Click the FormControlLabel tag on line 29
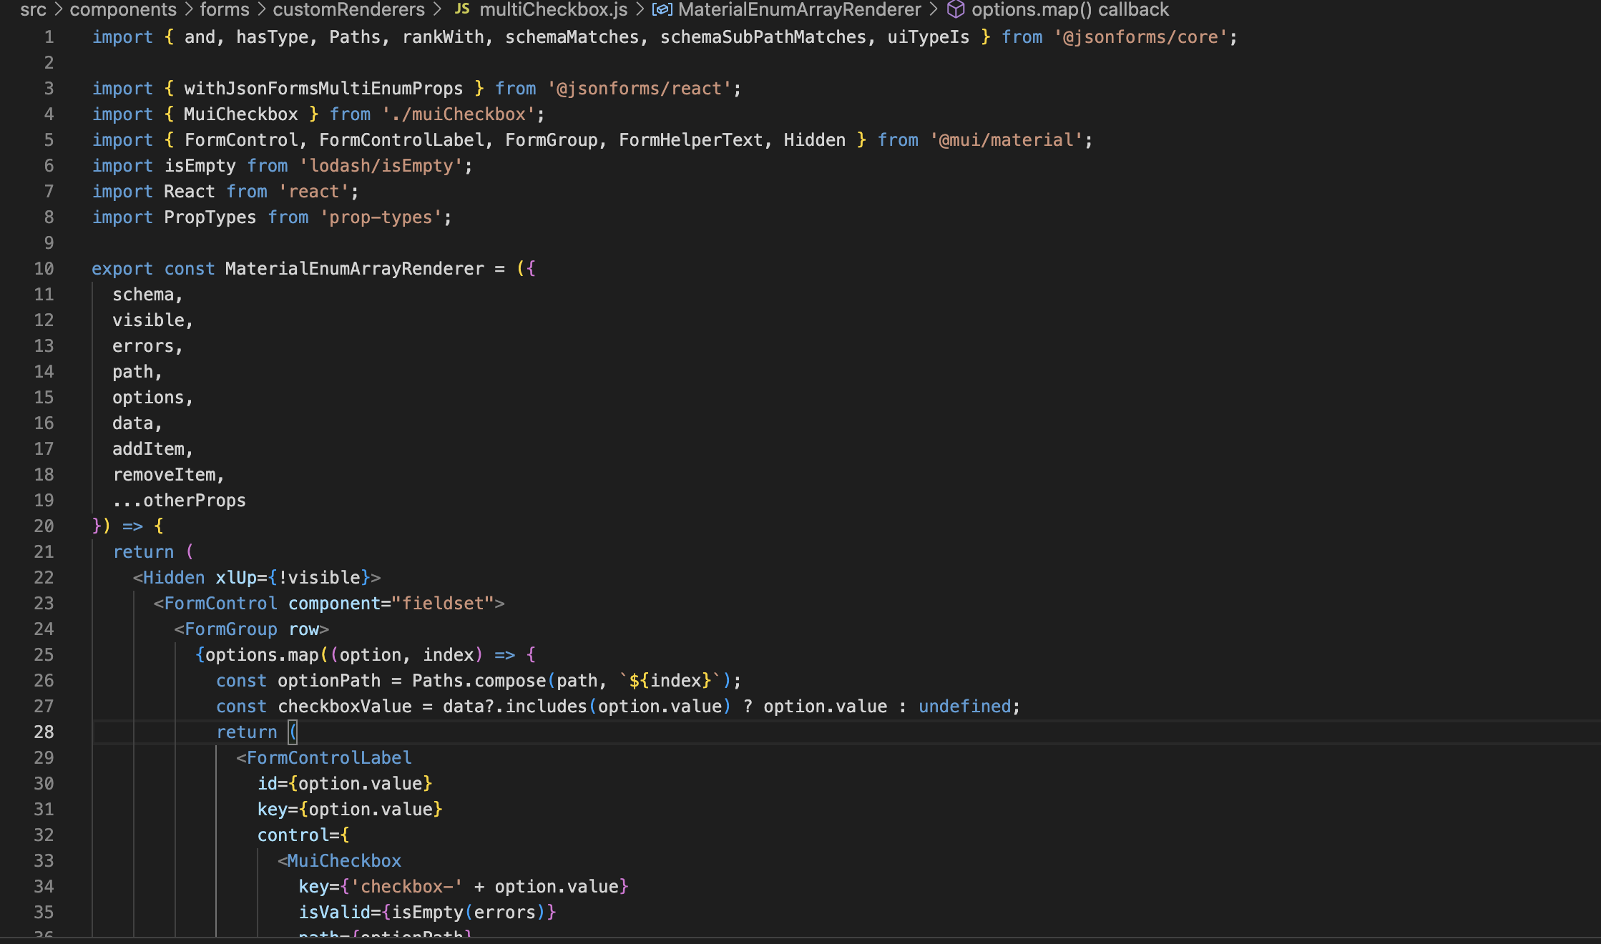Viewport: 1601px width, 944px height. coord(329,758)
